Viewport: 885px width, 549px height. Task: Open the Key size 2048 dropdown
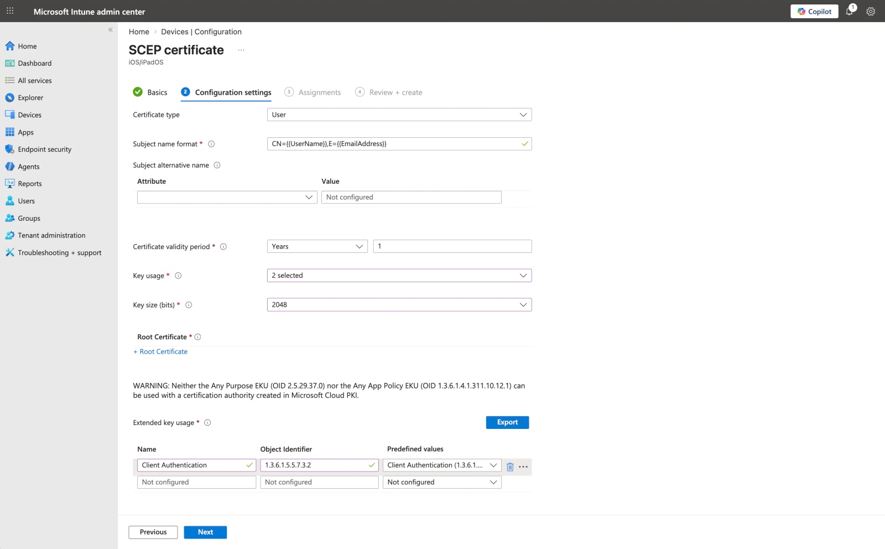click(399, 304)
